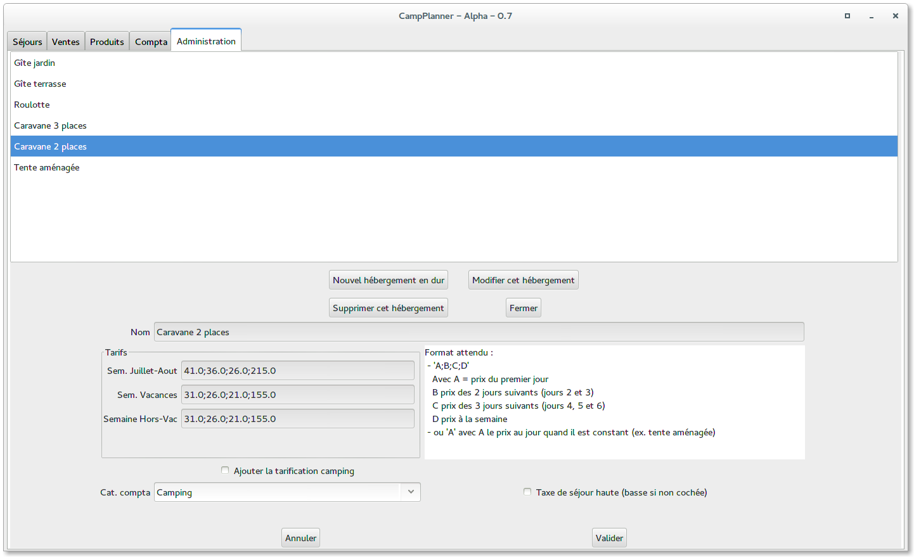Viewport: 914px width, 557px height.
Task: Select Gîte jardin in the list
Action: point(35,63)
